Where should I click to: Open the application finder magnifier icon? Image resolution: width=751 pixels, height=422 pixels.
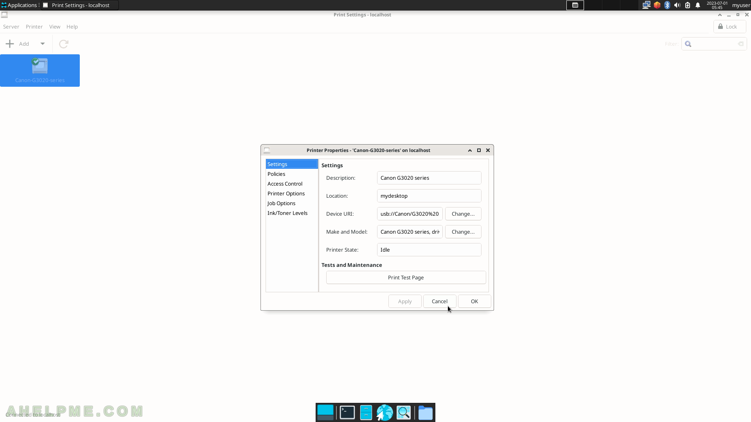pyautogui.click(x=404, y=413)
